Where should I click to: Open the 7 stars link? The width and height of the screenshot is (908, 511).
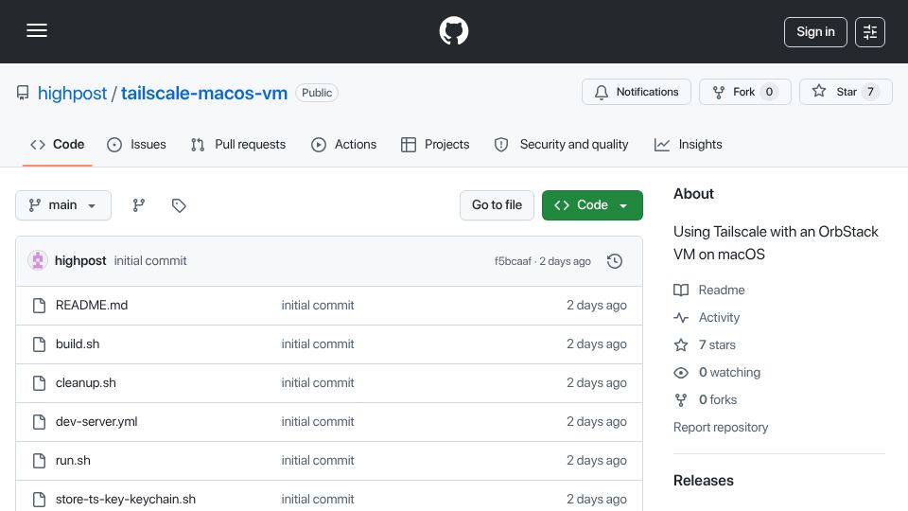click(705, 344)
